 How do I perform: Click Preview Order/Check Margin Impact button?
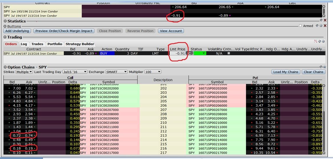[64, 31]
